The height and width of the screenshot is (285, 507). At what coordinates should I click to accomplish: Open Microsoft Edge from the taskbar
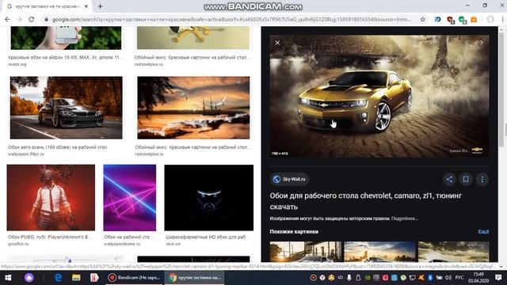tap(58, 278)
